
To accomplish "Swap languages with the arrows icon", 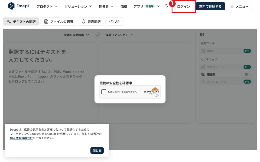I will tap(98, 35).
